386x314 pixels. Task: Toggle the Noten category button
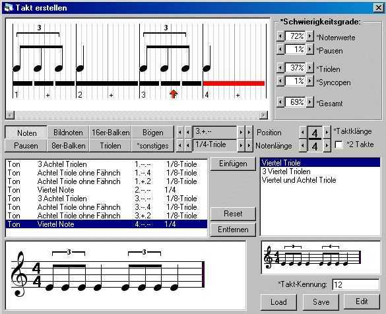26,133
